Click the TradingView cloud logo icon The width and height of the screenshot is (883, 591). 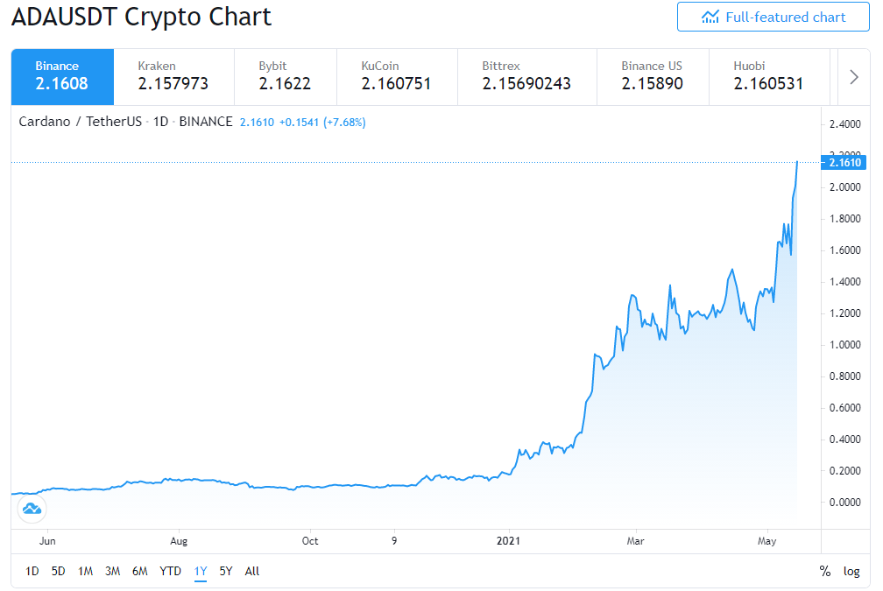click(x=32, y=509)
